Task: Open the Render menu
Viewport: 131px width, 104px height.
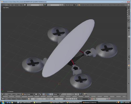Action: coord(17,5)
